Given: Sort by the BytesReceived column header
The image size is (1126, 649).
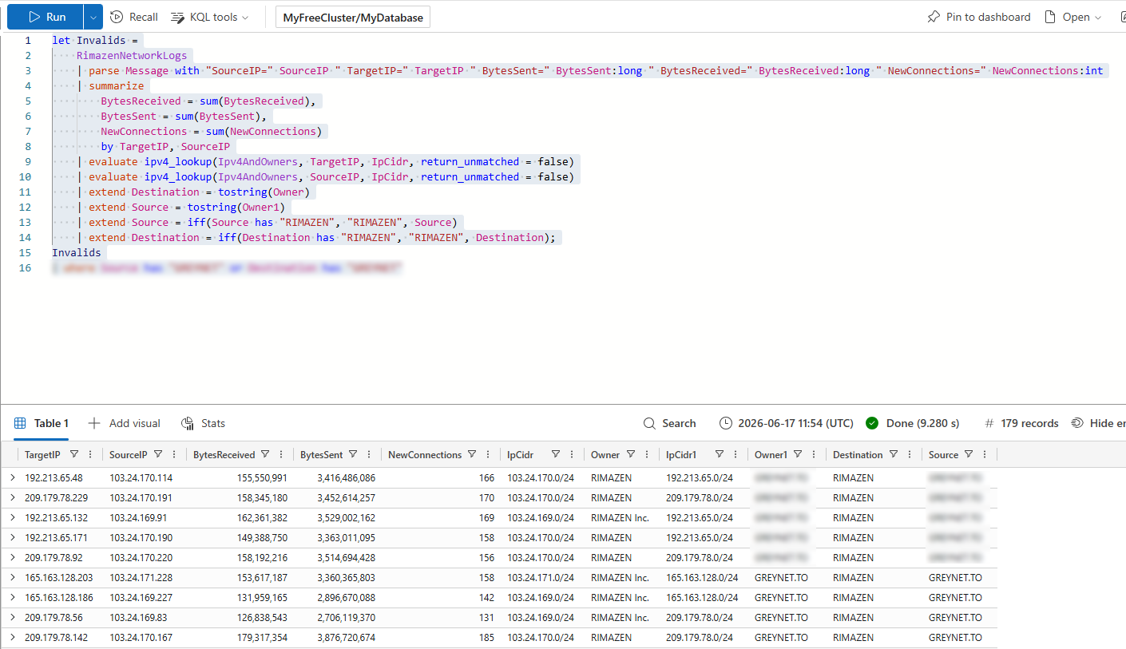Looking at the screenshot, I should click(x=224, y=454).
